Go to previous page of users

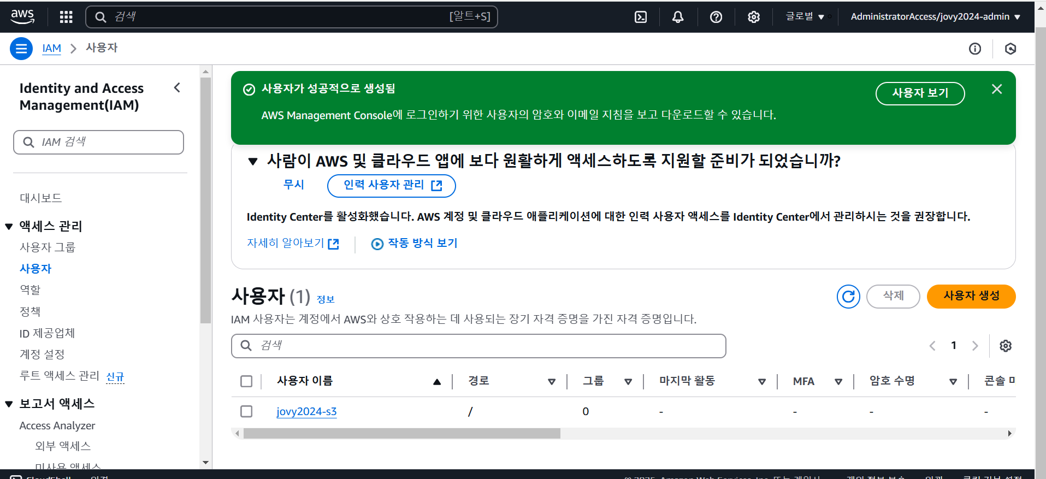click(932, 346)
